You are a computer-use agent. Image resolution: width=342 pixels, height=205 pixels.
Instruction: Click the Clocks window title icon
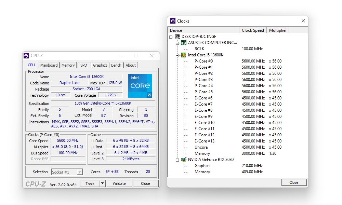pos(173,21)
